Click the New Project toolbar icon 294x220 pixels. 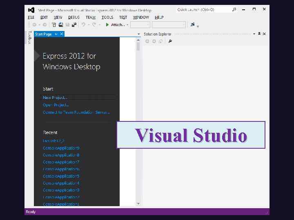click(54, 25)
